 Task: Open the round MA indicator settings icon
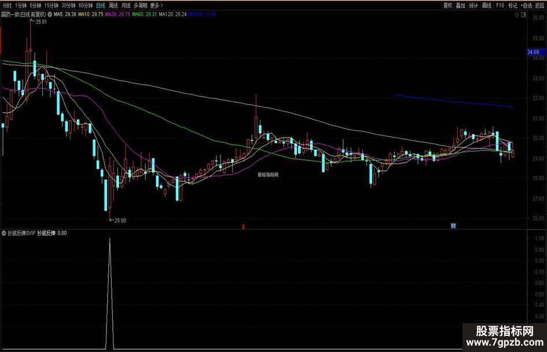pos(50,14)
